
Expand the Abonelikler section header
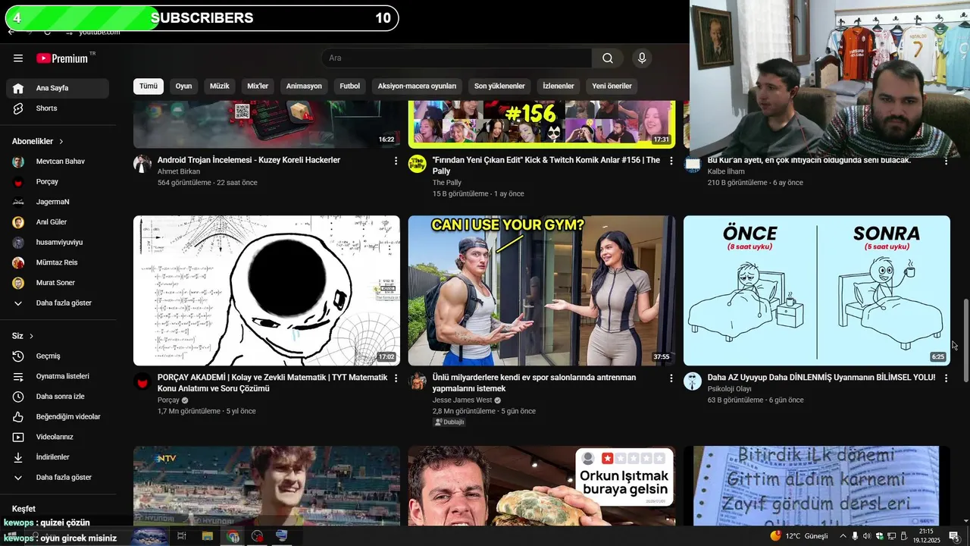point(38,142)
